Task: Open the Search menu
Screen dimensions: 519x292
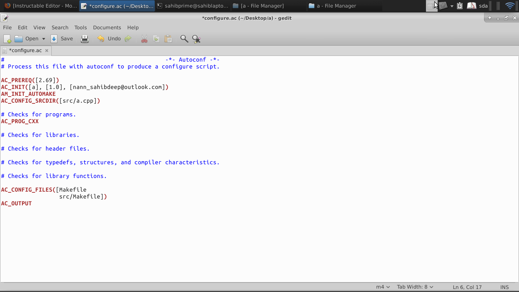Action: coord(60,27)
